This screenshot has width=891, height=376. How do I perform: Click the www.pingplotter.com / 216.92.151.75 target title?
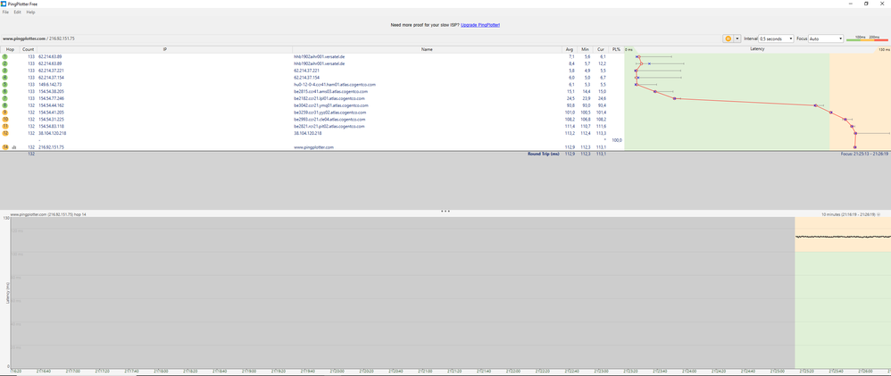[x=38, y=38]
